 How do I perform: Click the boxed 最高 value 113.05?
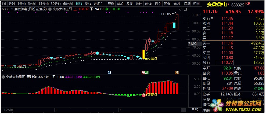(x=227, y=73)
